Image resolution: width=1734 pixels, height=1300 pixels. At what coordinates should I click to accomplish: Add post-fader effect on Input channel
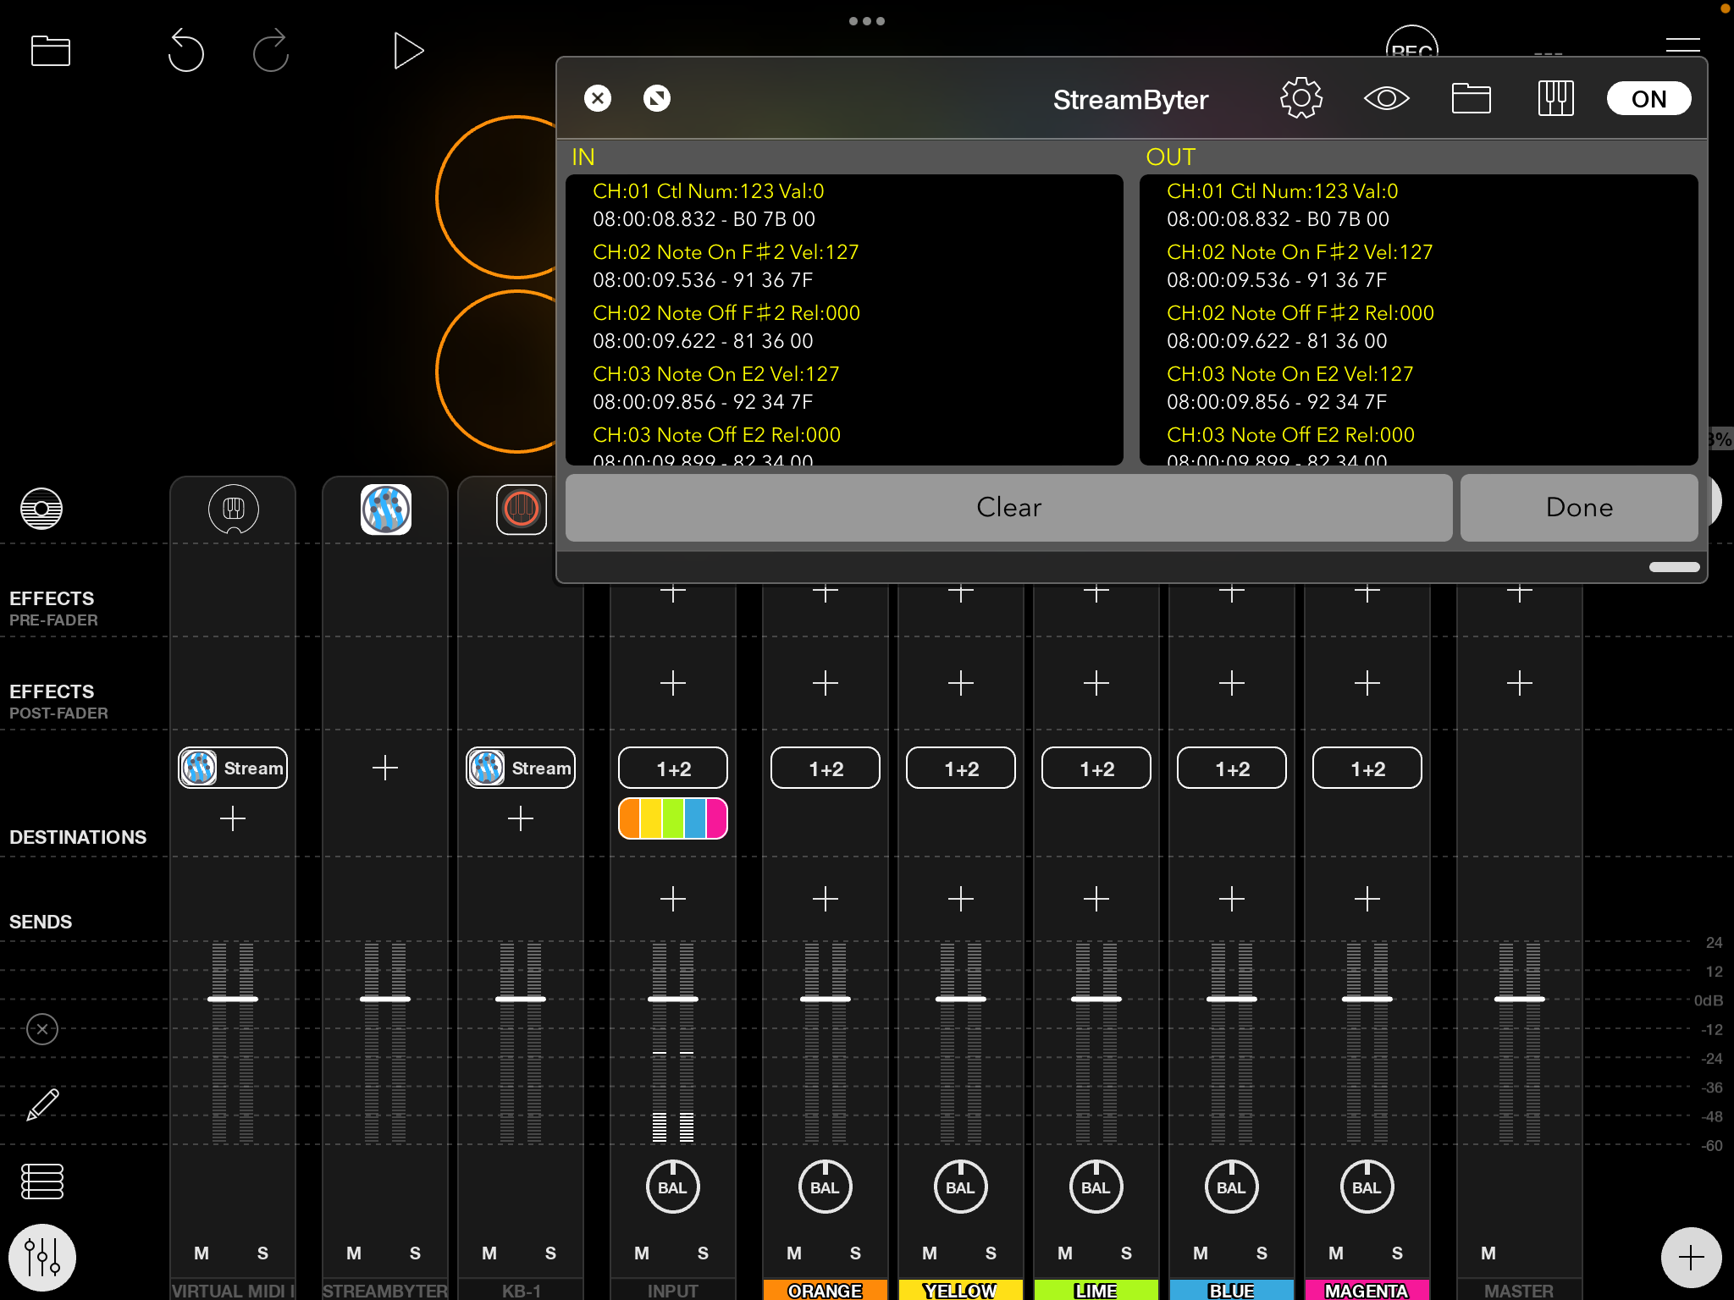click(x=673, y=683)
